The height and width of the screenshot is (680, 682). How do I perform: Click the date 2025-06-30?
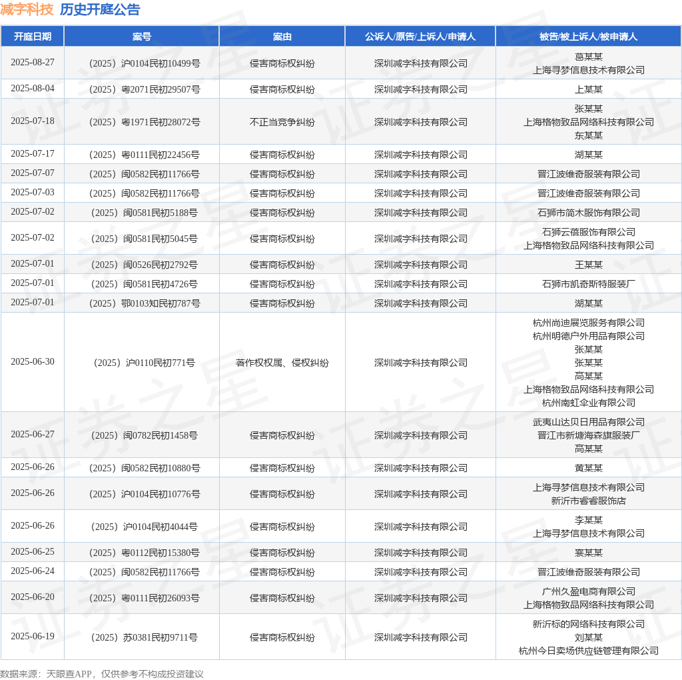[x=33, y=362]
